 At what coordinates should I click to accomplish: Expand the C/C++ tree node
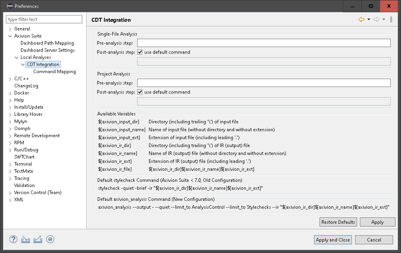pyautogui.click(x=10, y=79)
